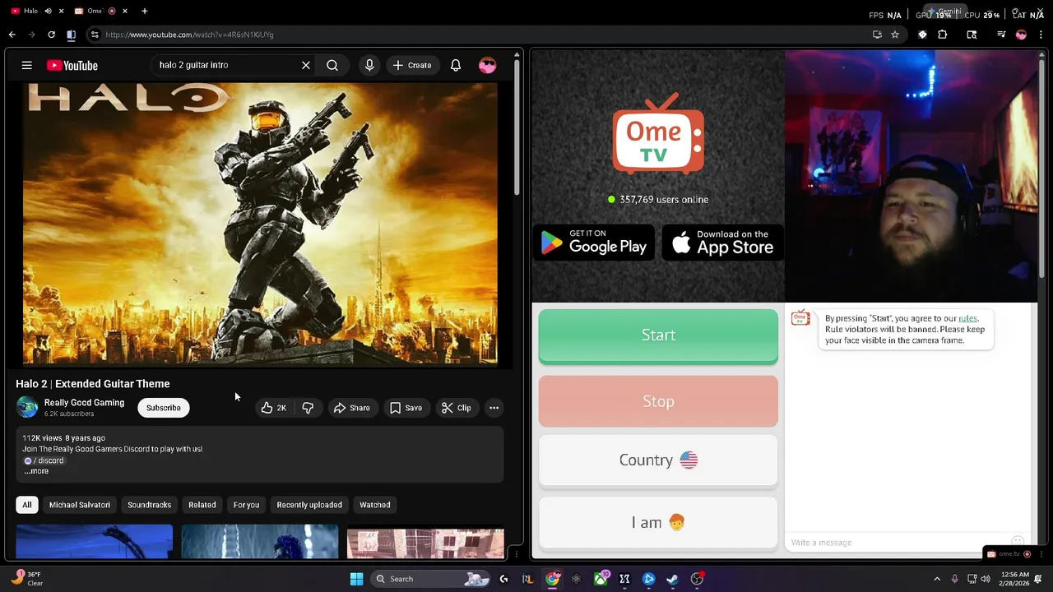Screen dimensions: 1053x592
Task: Click the YouTube page vertical scrollbar
Action: click(x=517, y=127)
